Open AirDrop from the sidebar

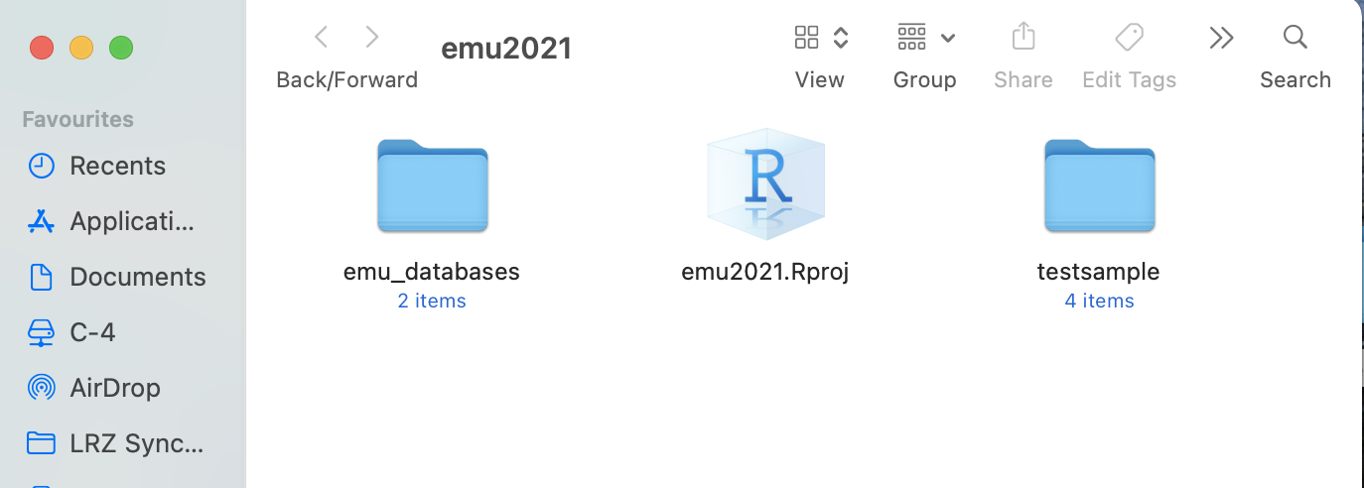[114, 388]
